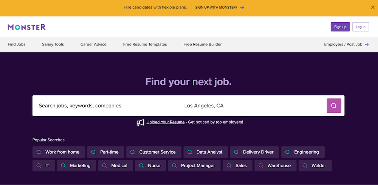Click the magnifier icon in Customer Service chip
The width and height of the screenshot is (378, 185).
[132, 152]
